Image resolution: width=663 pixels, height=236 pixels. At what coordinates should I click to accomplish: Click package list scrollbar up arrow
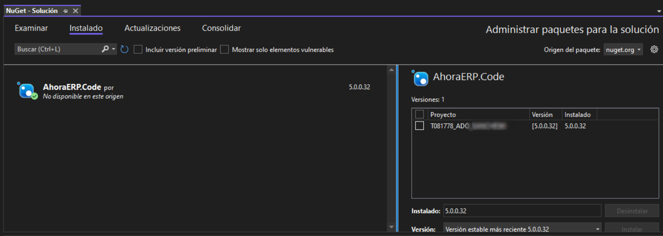(x=392, y=70)
